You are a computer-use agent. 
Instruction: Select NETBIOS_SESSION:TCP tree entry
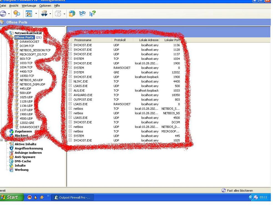35,50
